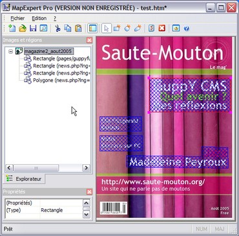Image resolution: width=239 pixels, height=236 pixels.
Task: Click the Saute-Mouton magazine title
Action: [163, 53]
